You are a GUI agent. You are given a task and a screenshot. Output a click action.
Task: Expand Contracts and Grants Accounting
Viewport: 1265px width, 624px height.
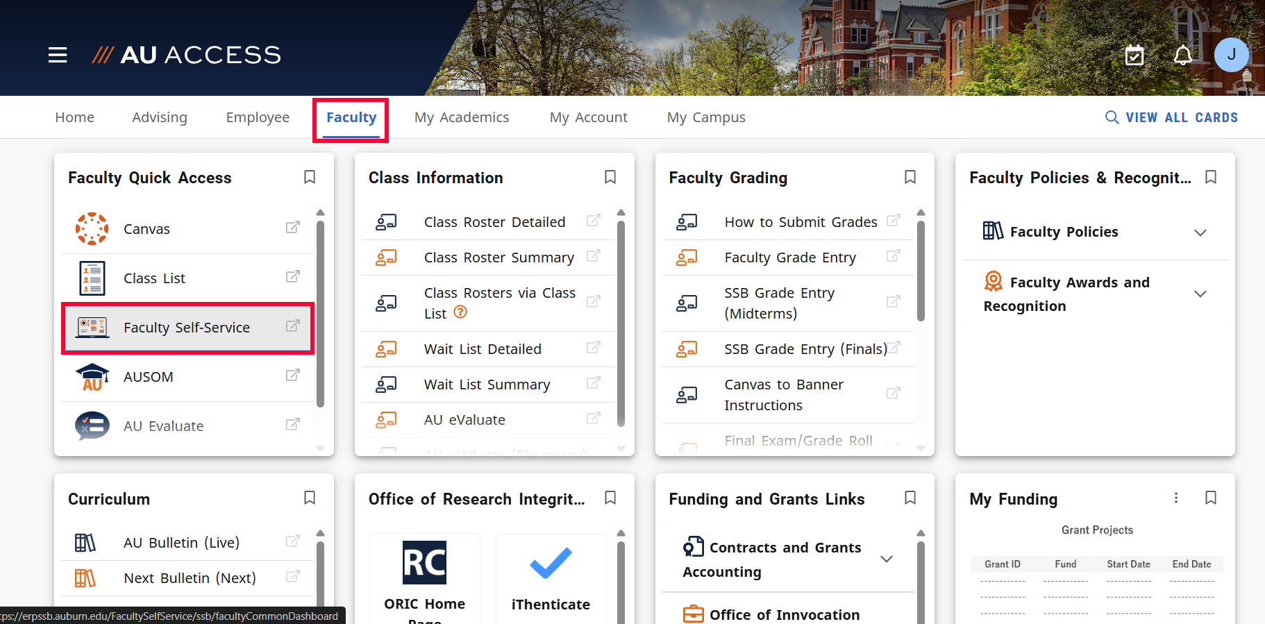(x=887, y=559)
